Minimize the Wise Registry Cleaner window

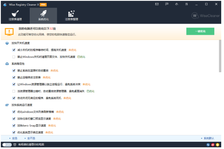point(196,4)
